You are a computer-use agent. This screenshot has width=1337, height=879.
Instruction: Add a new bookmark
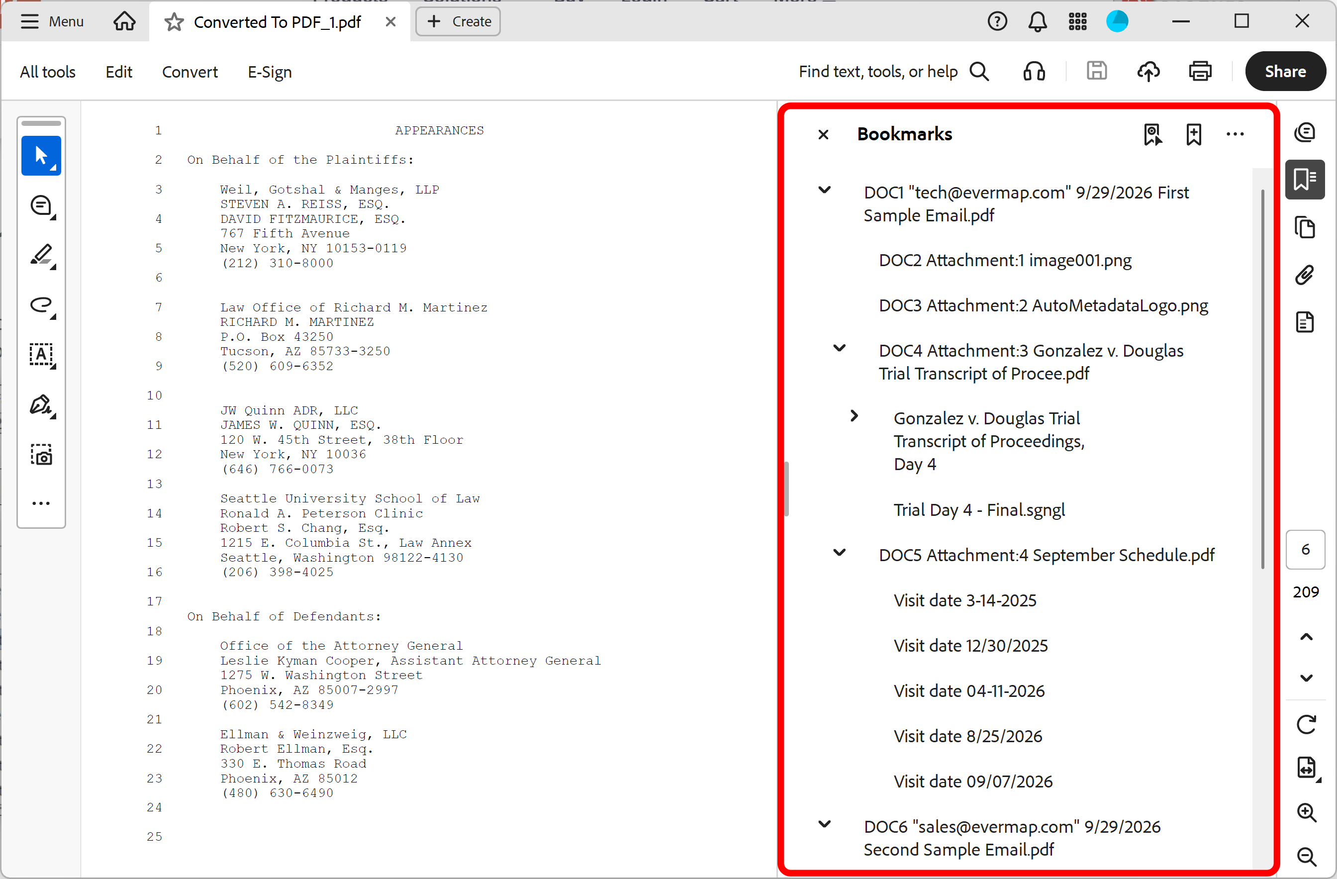pos(1194,134)
